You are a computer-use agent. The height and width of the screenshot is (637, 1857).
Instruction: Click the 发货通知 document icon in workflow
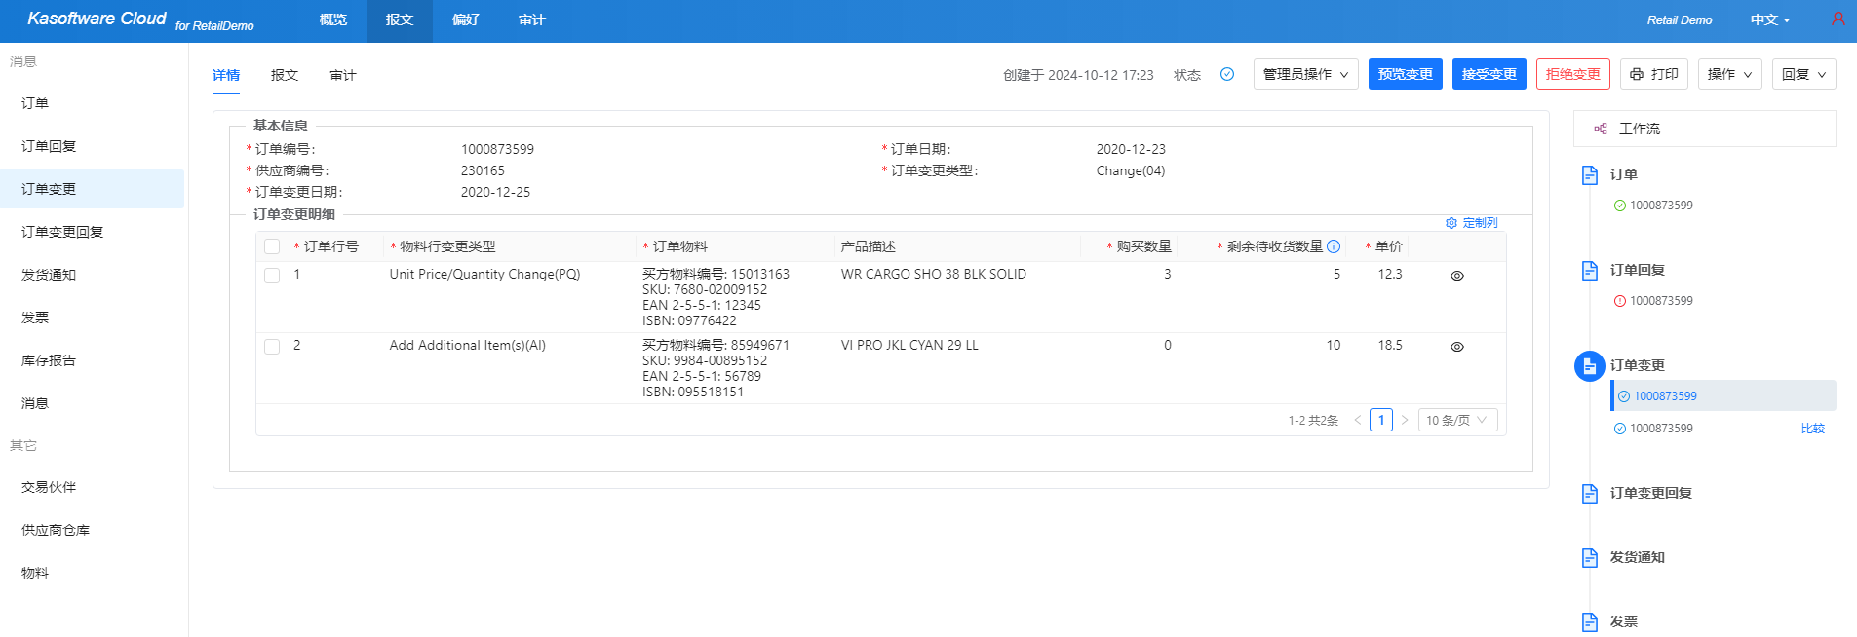[1589, 557]
